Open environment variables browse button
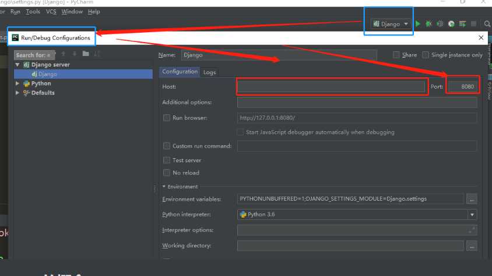 [x=472, y=199]
